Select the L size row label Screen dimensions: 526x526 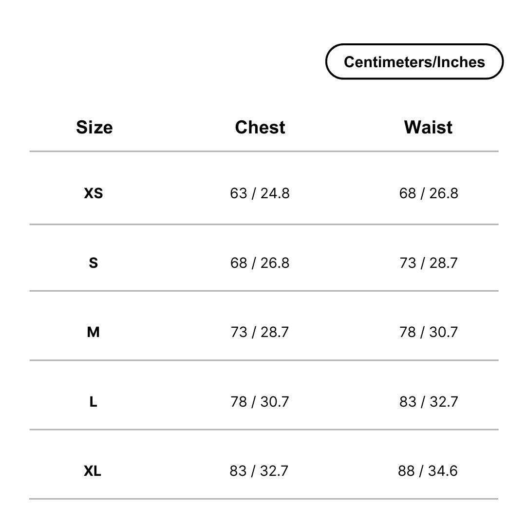pyautogui.click(x=93, y=401)
